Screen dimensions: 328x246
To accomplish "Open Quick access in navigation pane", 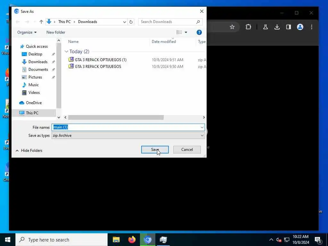I will pos(37,46).
